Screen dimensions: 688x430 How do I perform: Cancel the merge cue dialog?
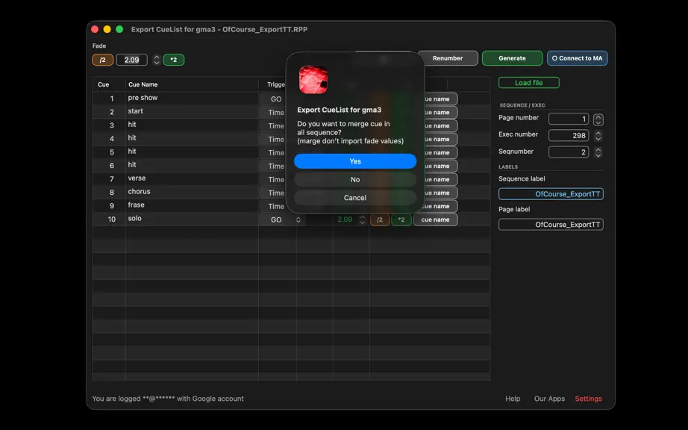pos(355,197)
